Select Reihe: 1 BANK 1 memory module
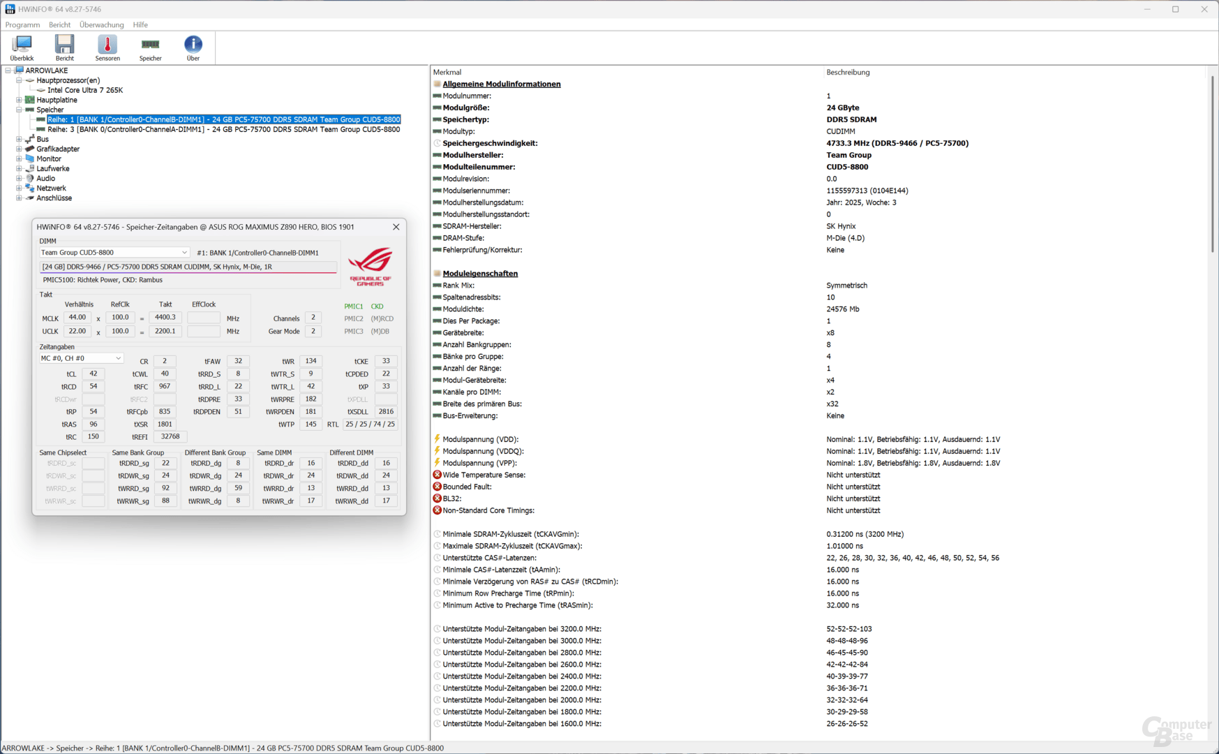This screenshot has width=1219, height=754. (x=223, y=119)
